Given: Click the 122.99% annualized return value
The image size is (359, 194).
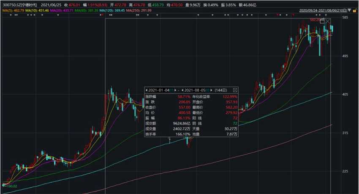Looking at the screenshot, I should [230, 97].
